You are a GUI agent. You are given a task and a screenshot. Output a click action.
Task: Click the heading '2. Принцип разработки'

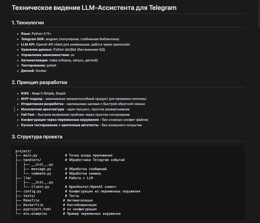click(x=39, y=82)
